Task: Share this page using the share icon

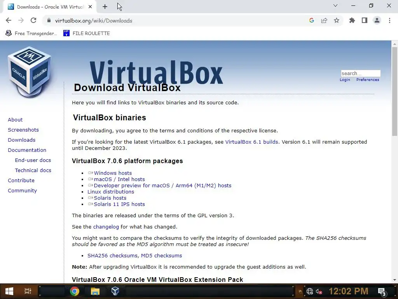Action: coord(324,21)
